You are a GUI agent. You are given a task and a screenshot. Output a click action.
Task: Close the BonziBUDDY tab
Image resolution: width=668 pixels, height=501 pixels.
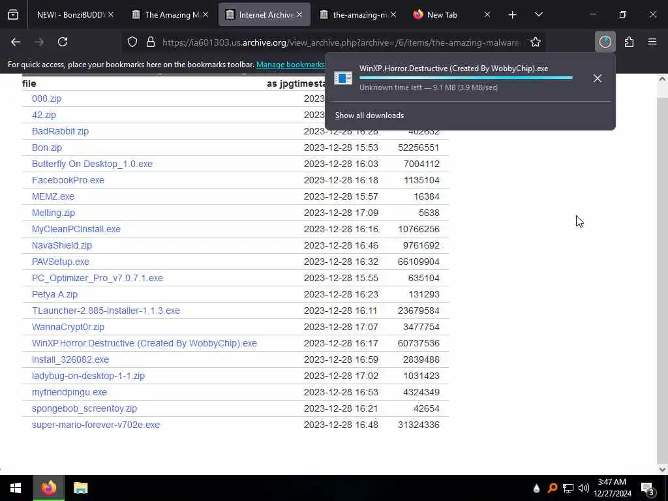pyautogui.click(x=111, y=14)
